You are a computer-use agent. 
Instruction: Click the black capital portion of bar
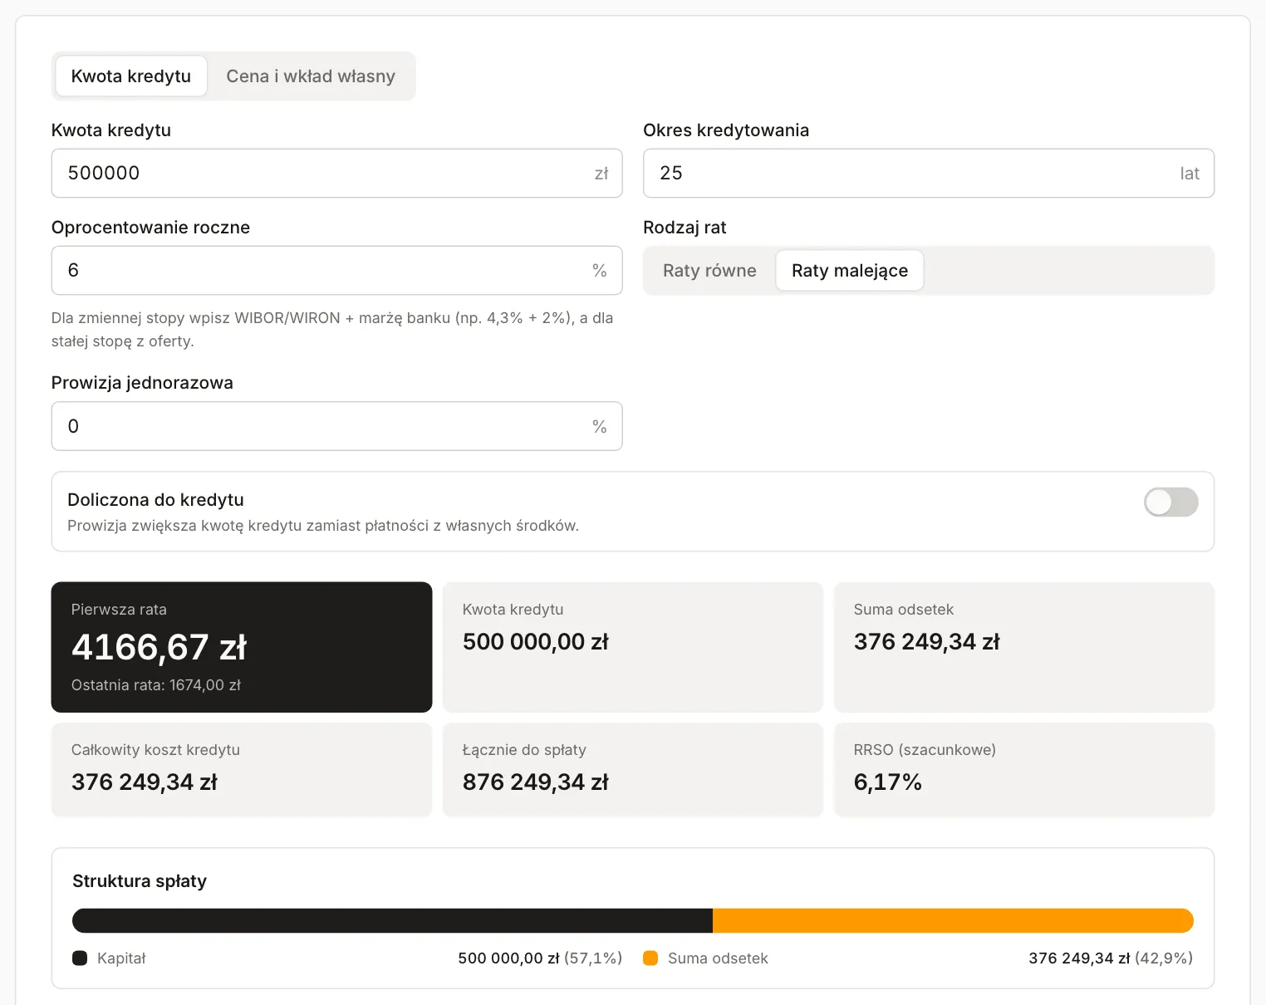click(392, 920)
